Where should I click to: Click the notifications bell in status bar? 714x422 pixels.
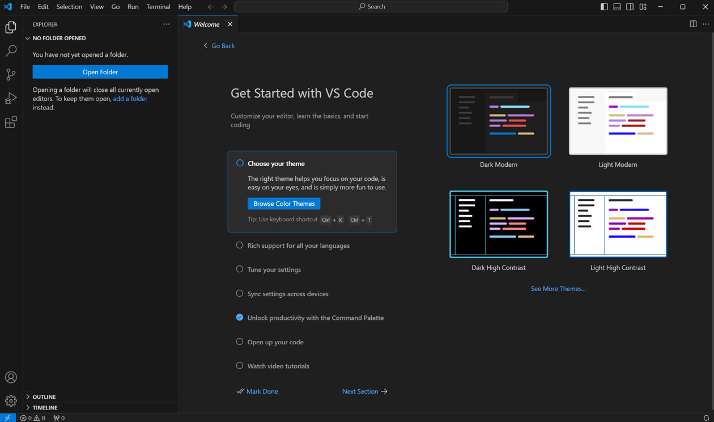(706, 418)
